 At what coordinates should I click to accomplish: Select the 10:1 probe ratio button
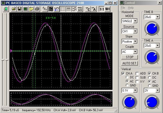click(x=107, y=9)
